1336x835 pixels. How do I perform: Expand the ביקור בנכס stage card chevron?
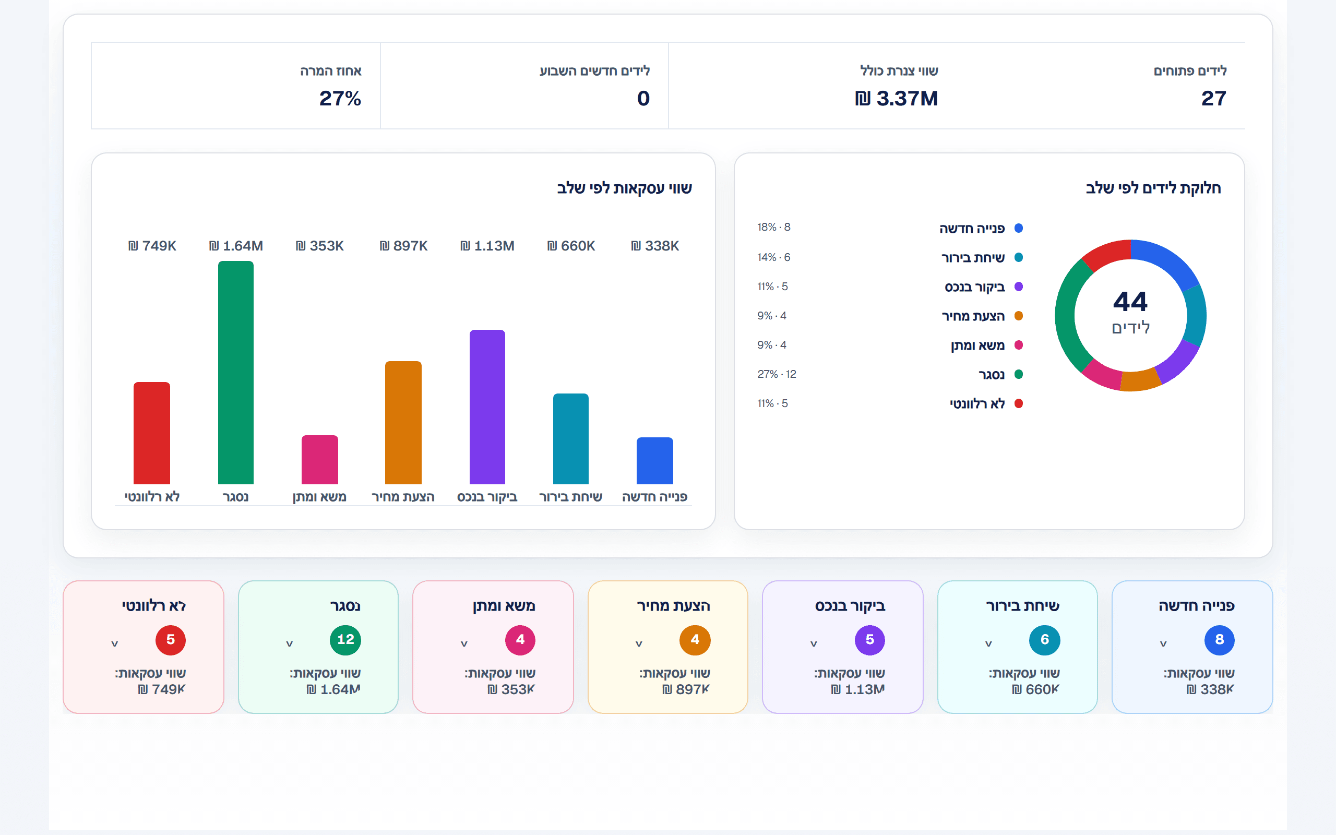[x=813, y=644]
